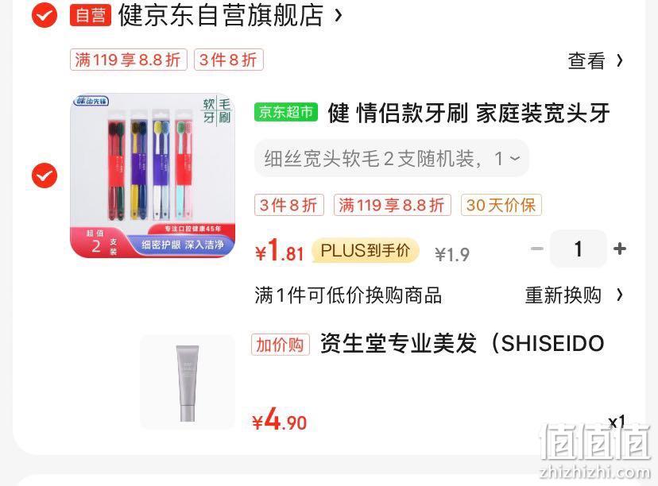This screenshot has width=658, height=486.
Task: Open the toothbrush product thumbnail
Action: pyautogui.click(x=153, y=175)
